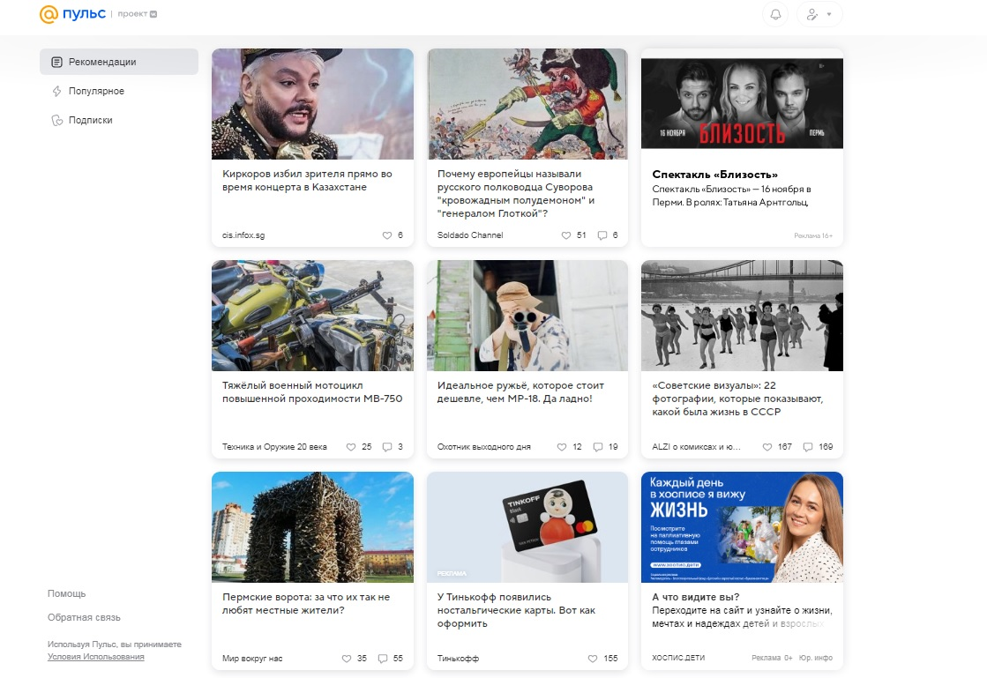Open Спектакль «Близость» ad title
The height and width of the screenshot is (678, 987).
click(x=715, y=175)
